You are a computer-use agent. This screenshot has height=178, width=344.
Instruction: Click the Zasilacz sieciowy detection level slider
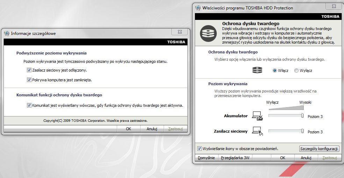click(286, 131)
